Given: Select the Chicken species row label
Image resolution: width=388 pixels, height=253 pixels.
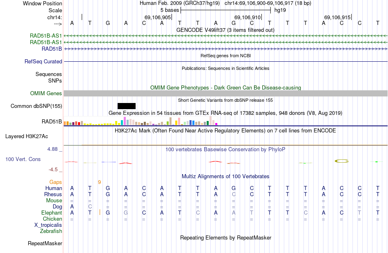Looking at the screenshot, I should [x=52, y=219].
